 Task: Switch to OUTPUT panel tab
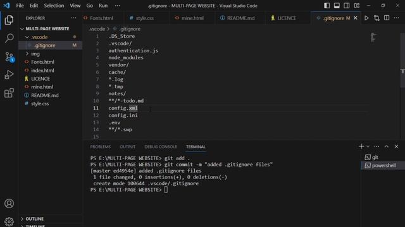coord(127,147)
